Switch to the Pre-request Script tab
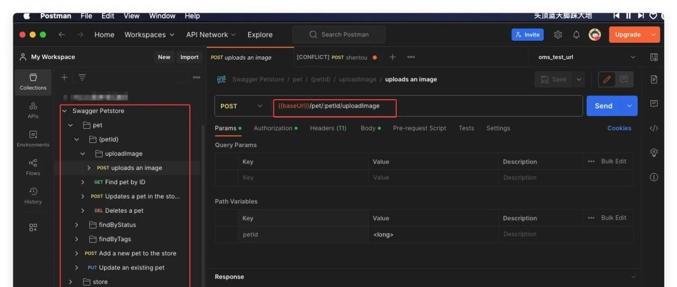 click(x=419, y=128)
